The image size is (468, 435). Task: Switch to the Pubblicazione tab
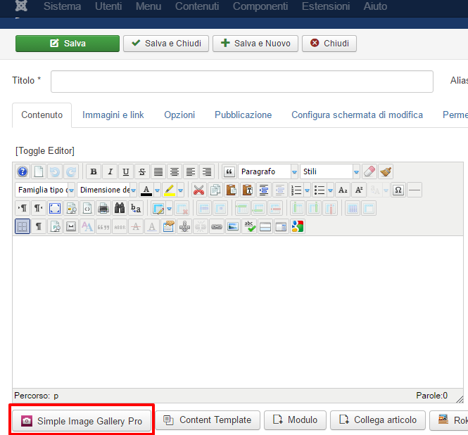tap(244, 115)
